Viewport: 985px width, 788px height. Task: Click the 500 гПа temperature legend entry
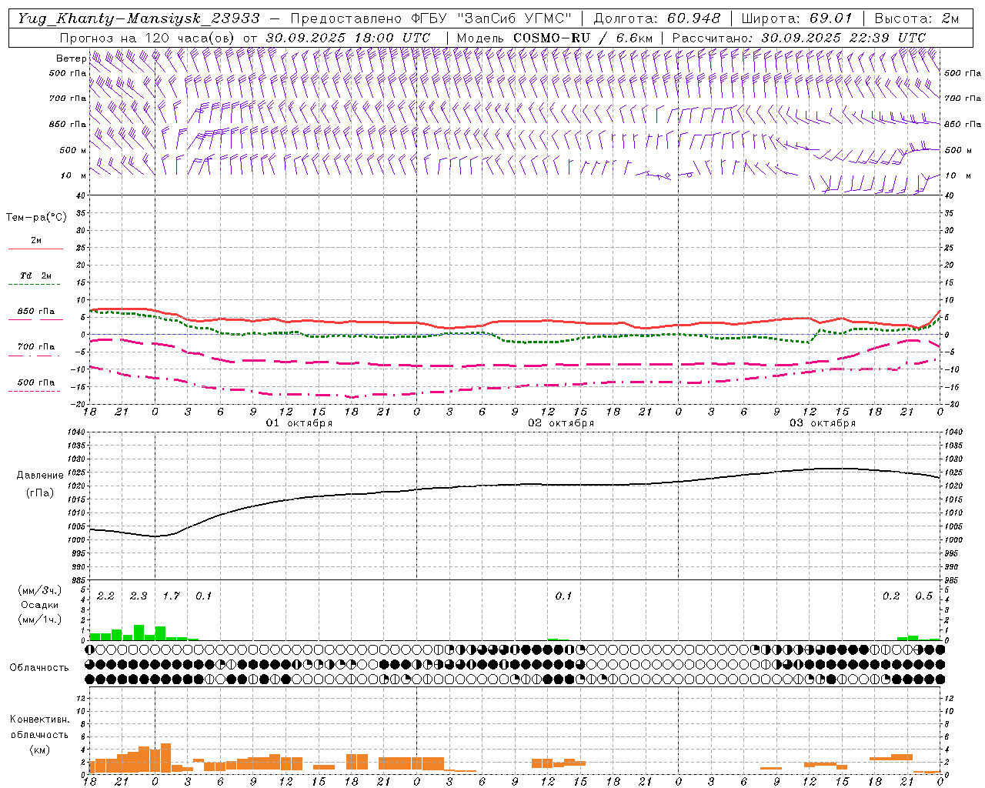[36, 382]
